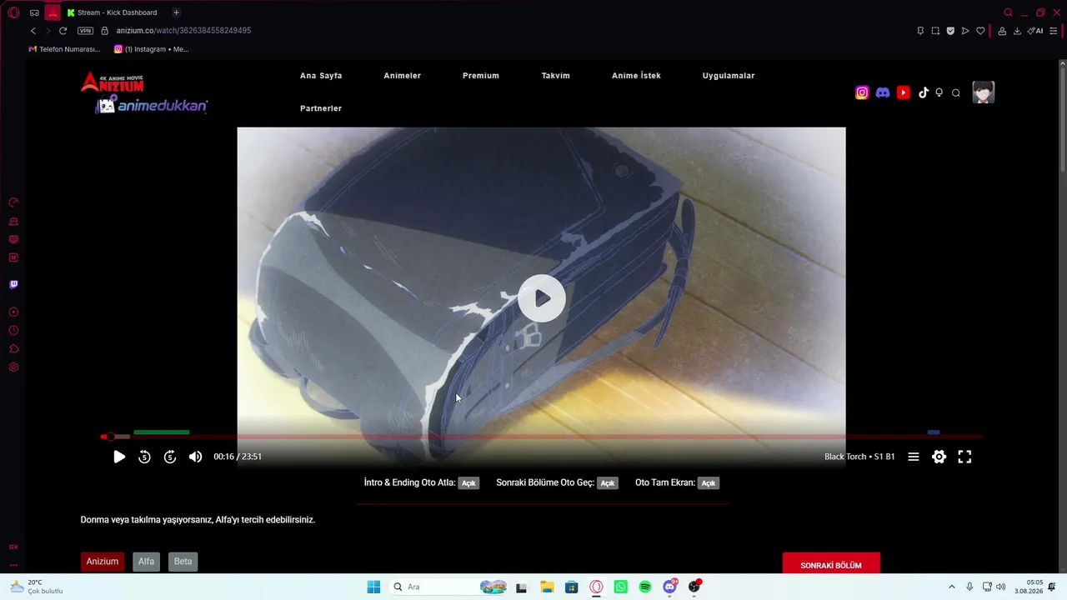Open the Instagram bookmark
The image size is (1067, 600).
click(x=152, y=49)
